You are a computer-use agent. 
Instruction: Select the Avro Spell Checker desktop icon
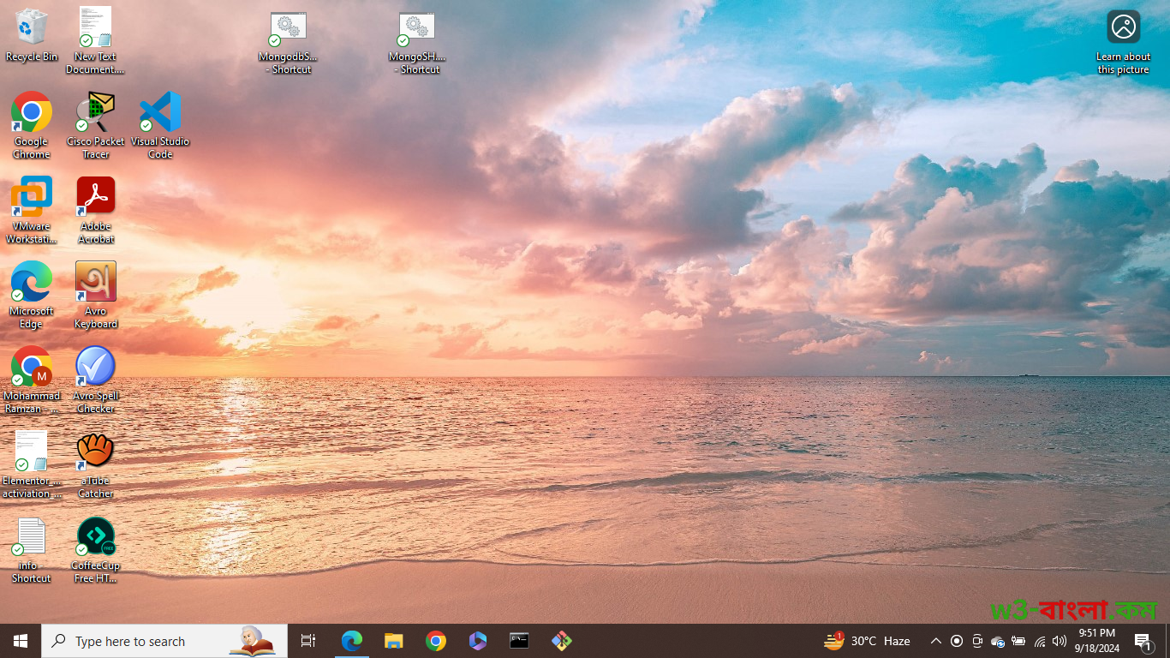[x=96, y=380]
